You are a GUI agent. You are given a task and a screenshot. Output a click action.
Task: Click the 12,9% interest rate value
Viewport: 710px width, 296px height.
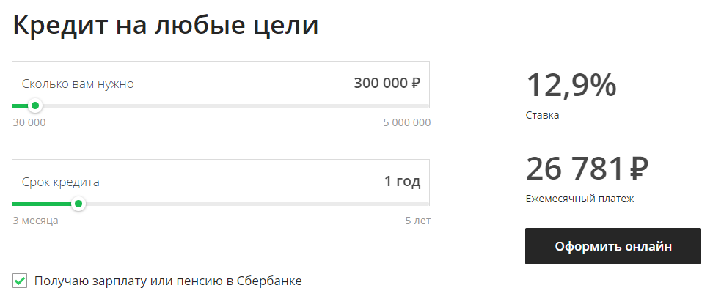click(x=571, y=86)
